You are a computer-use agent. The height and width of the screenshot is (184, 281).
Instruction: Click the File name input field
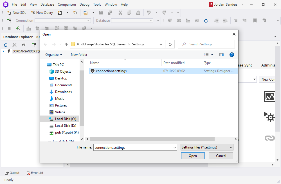(133, 148)
